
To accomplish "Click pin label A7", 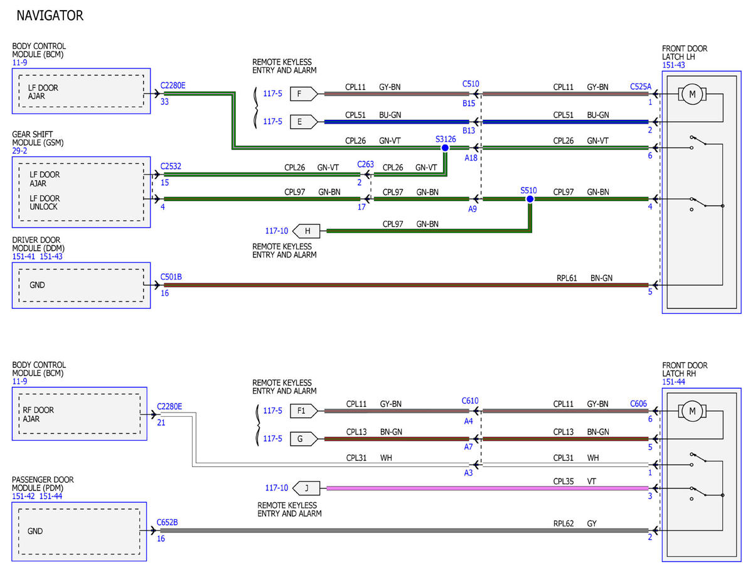I will click(468, 448).
